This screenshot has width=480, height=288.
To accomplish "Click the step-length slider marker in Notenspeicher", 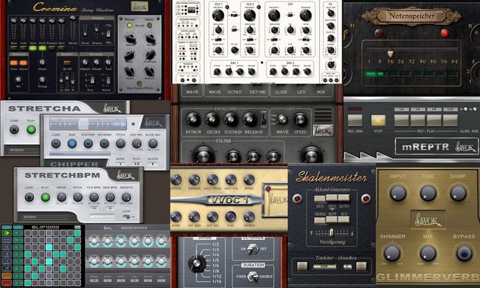I will [391, 54].
